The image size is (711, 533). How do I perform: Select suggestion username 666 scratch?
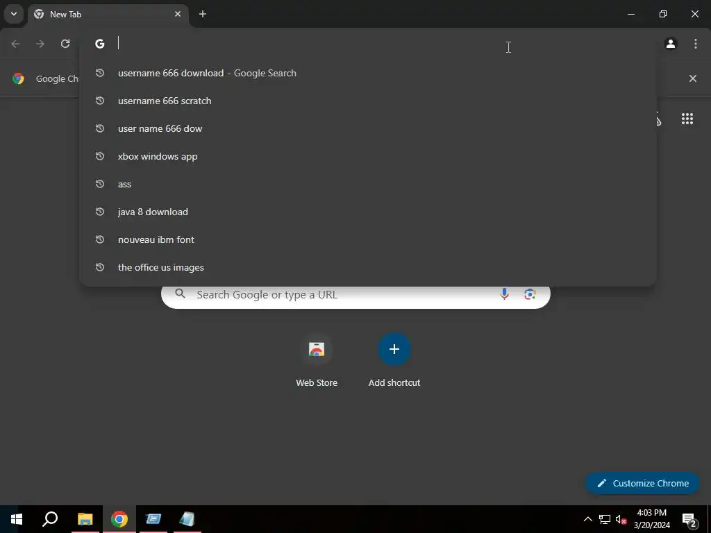click(368, 101)
